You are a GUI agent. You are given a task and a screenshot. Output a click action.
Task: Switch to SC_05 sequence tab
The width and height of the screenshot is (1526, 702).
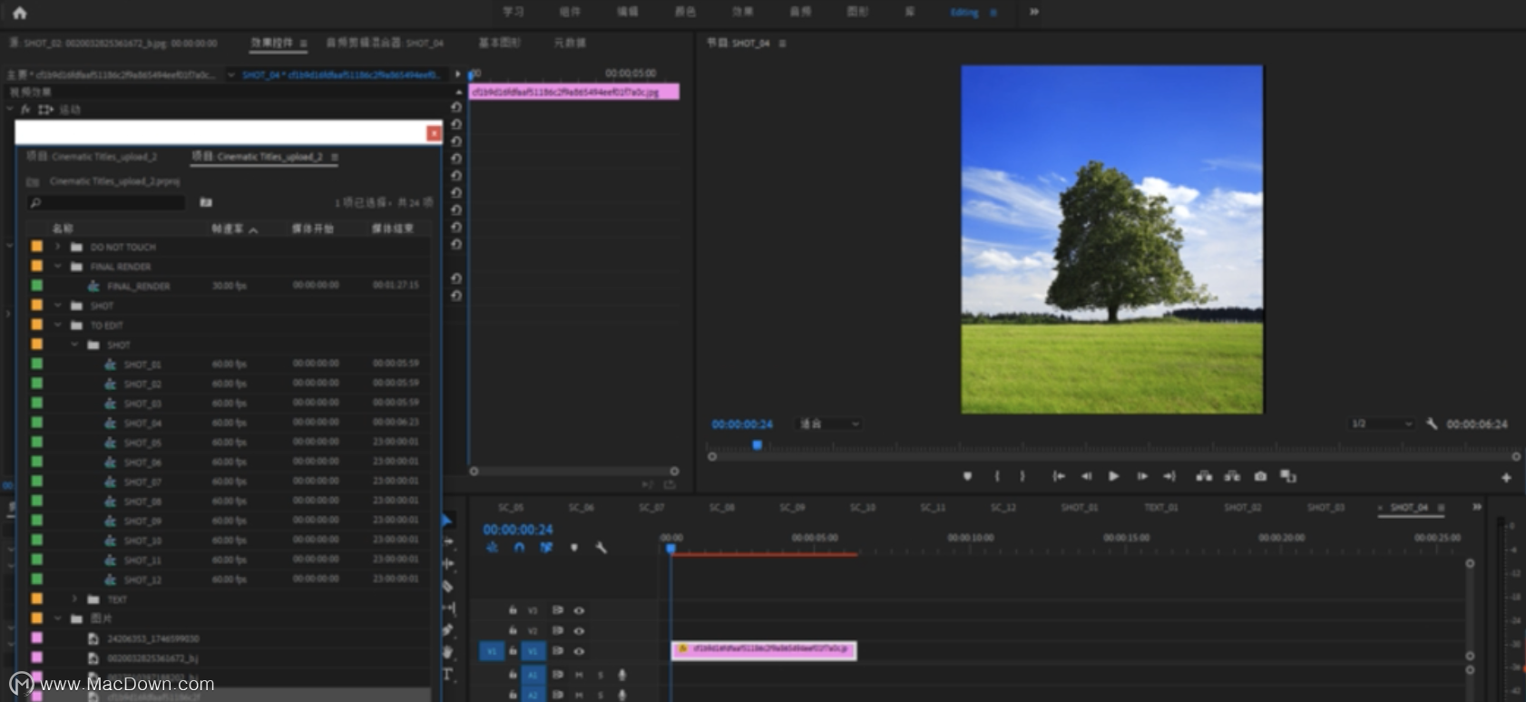pos(511,507)
